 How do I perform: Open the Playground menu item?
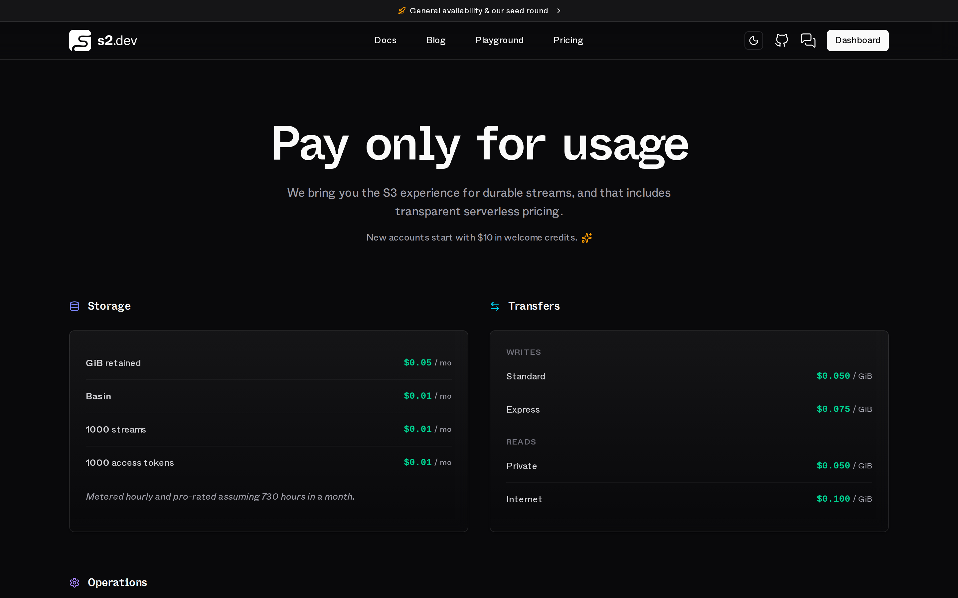499,40
